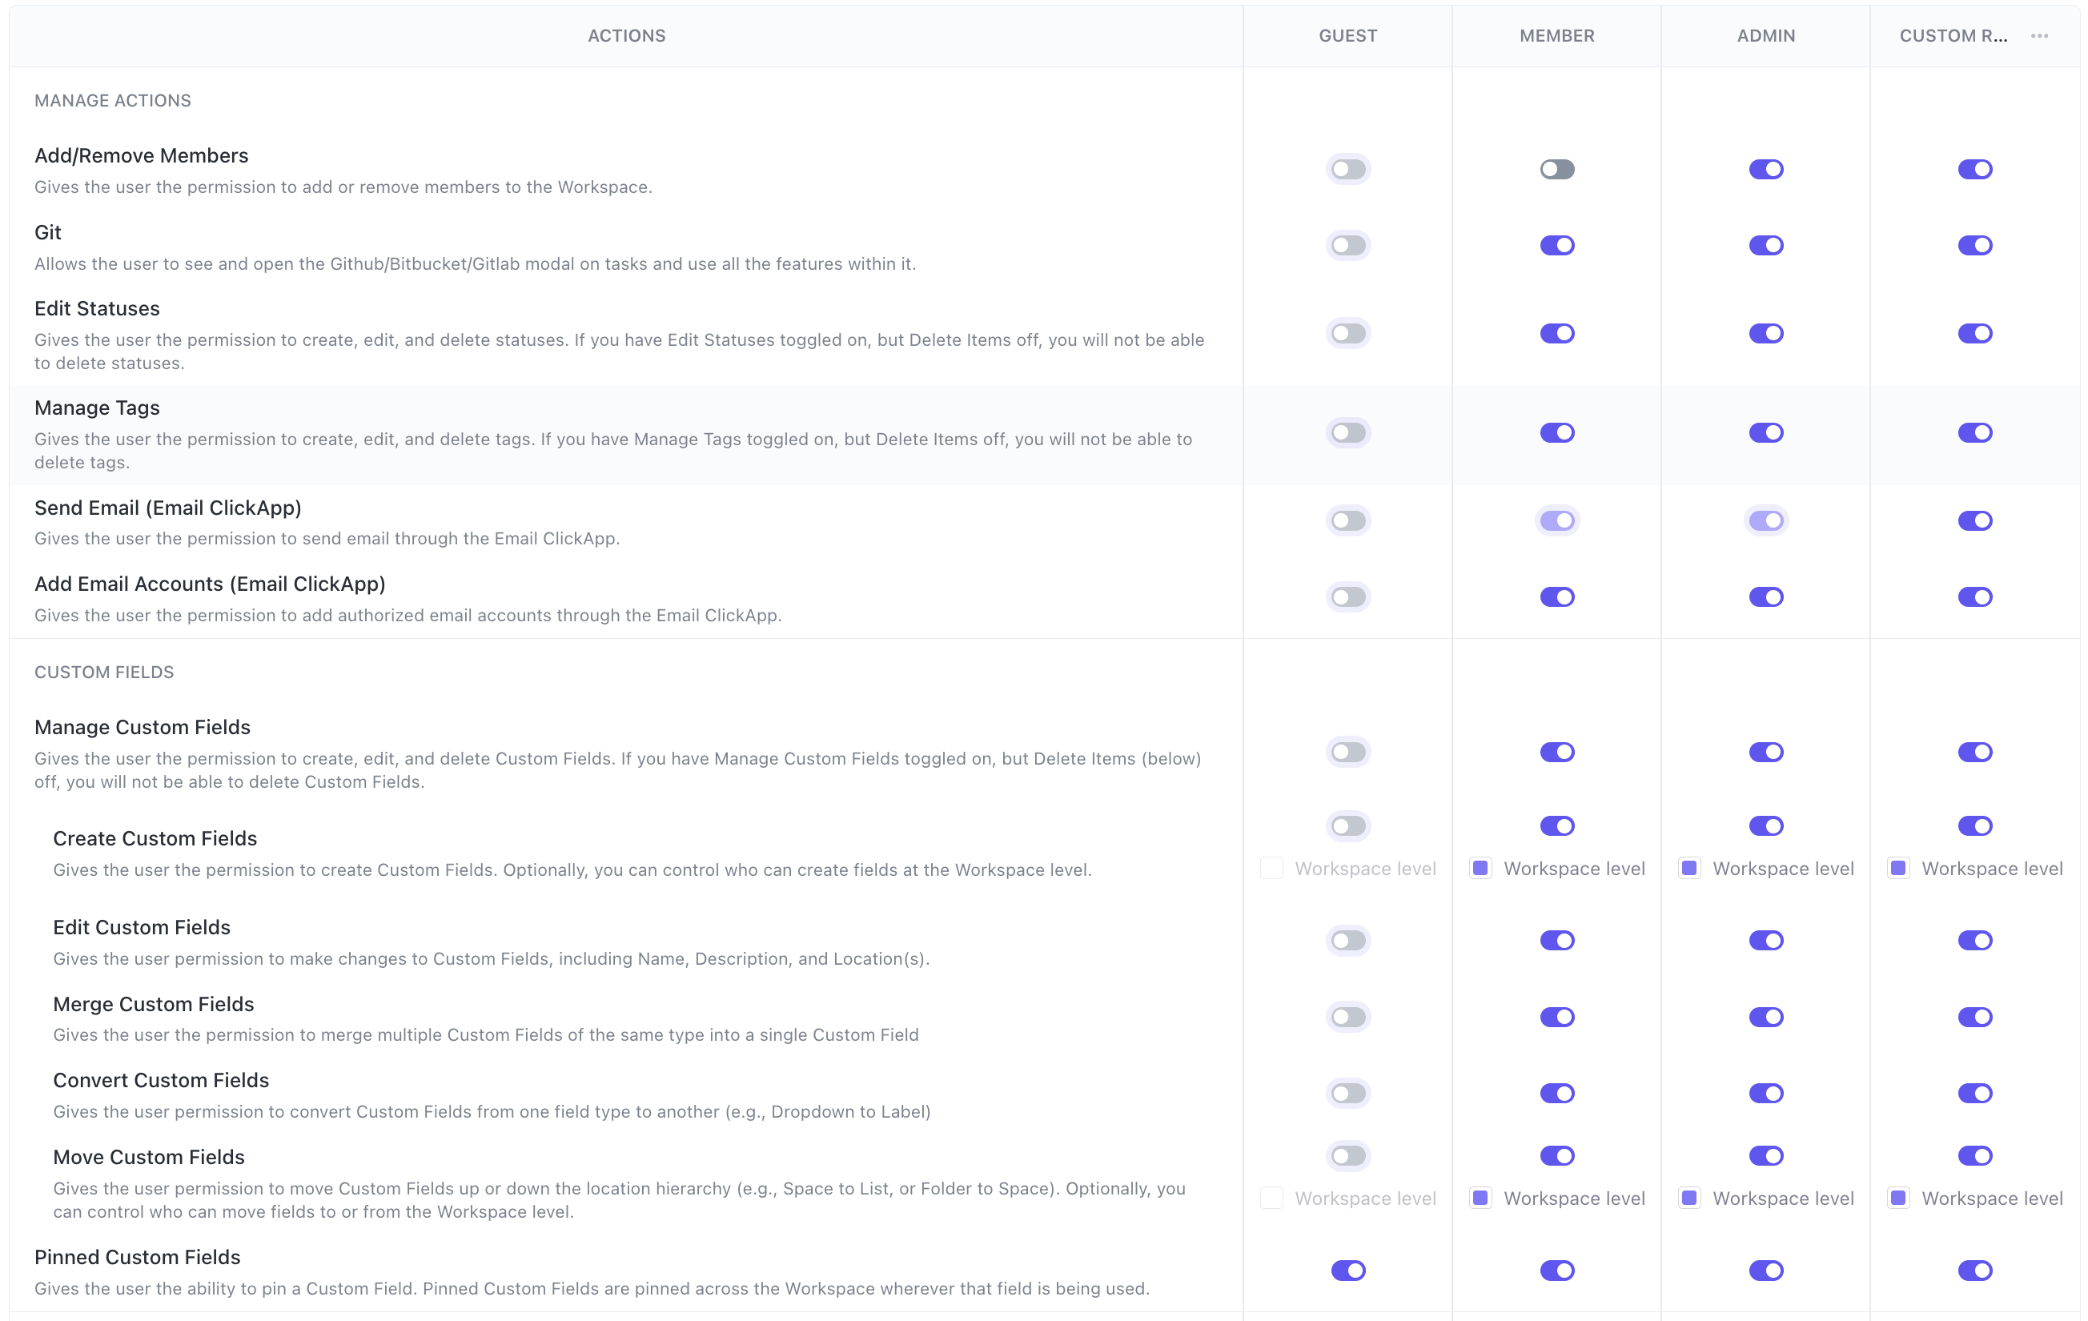Open the Custom Role column ellipsis menu

tap(2038, 35)
